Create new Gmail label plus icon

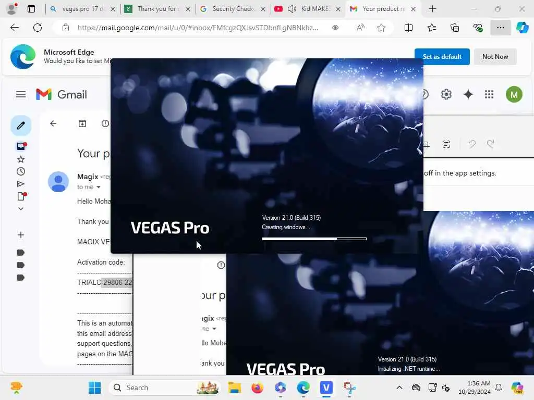tap(21, 235)
